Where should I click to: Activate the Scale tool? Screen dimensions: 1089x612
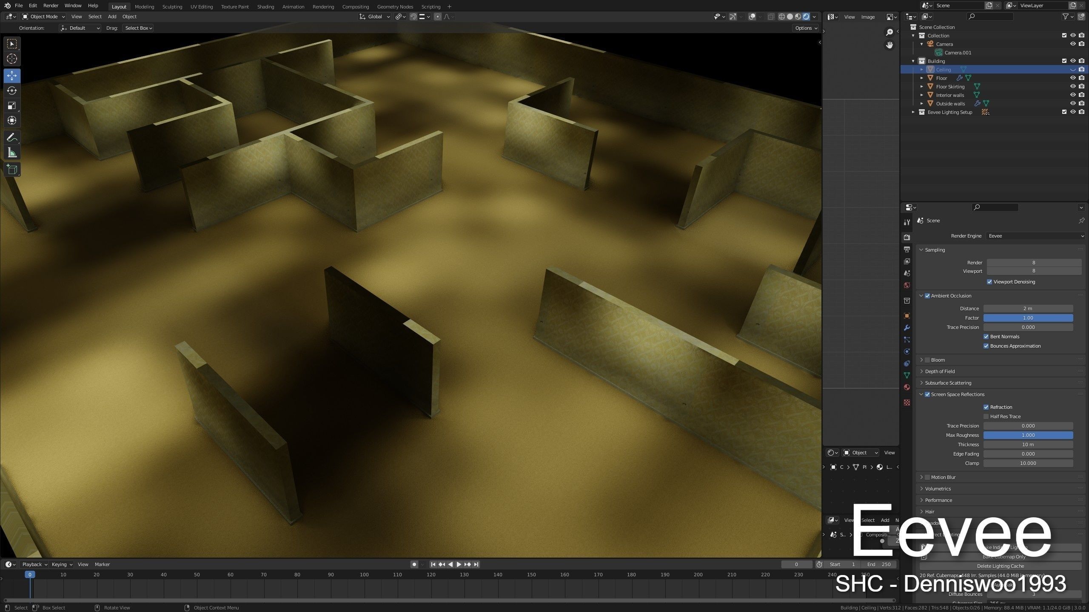[x=12, y=105]
